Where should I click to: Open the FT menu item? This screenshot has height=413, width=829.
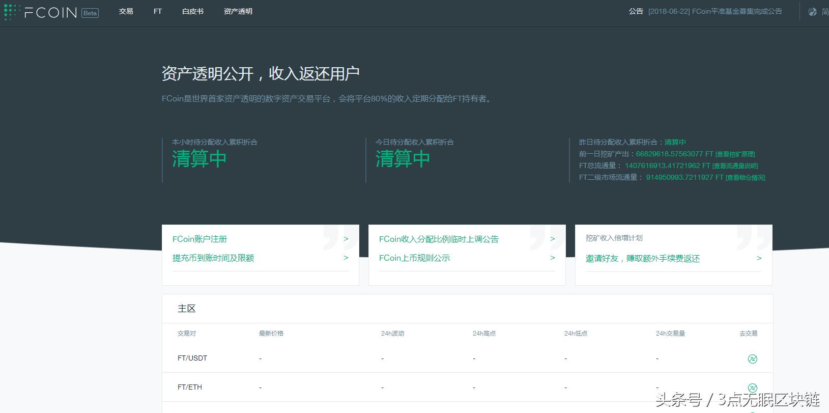click(x=158, y=11)
